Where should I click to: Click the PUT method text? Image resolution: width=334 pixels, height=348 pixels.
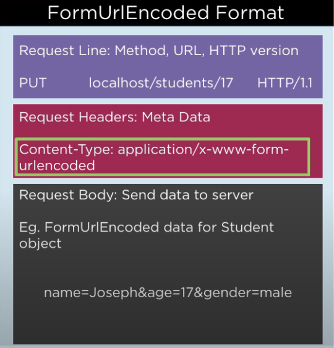[x=33, y=83]
